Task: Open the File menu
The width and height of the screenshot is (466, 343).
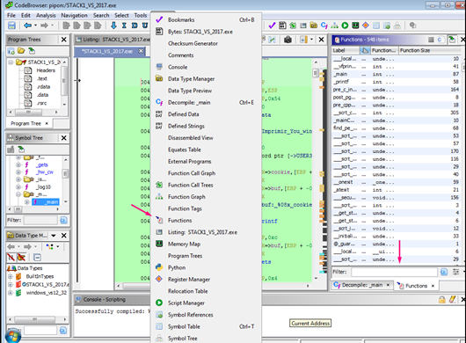Action: click(x=11, y=16)
